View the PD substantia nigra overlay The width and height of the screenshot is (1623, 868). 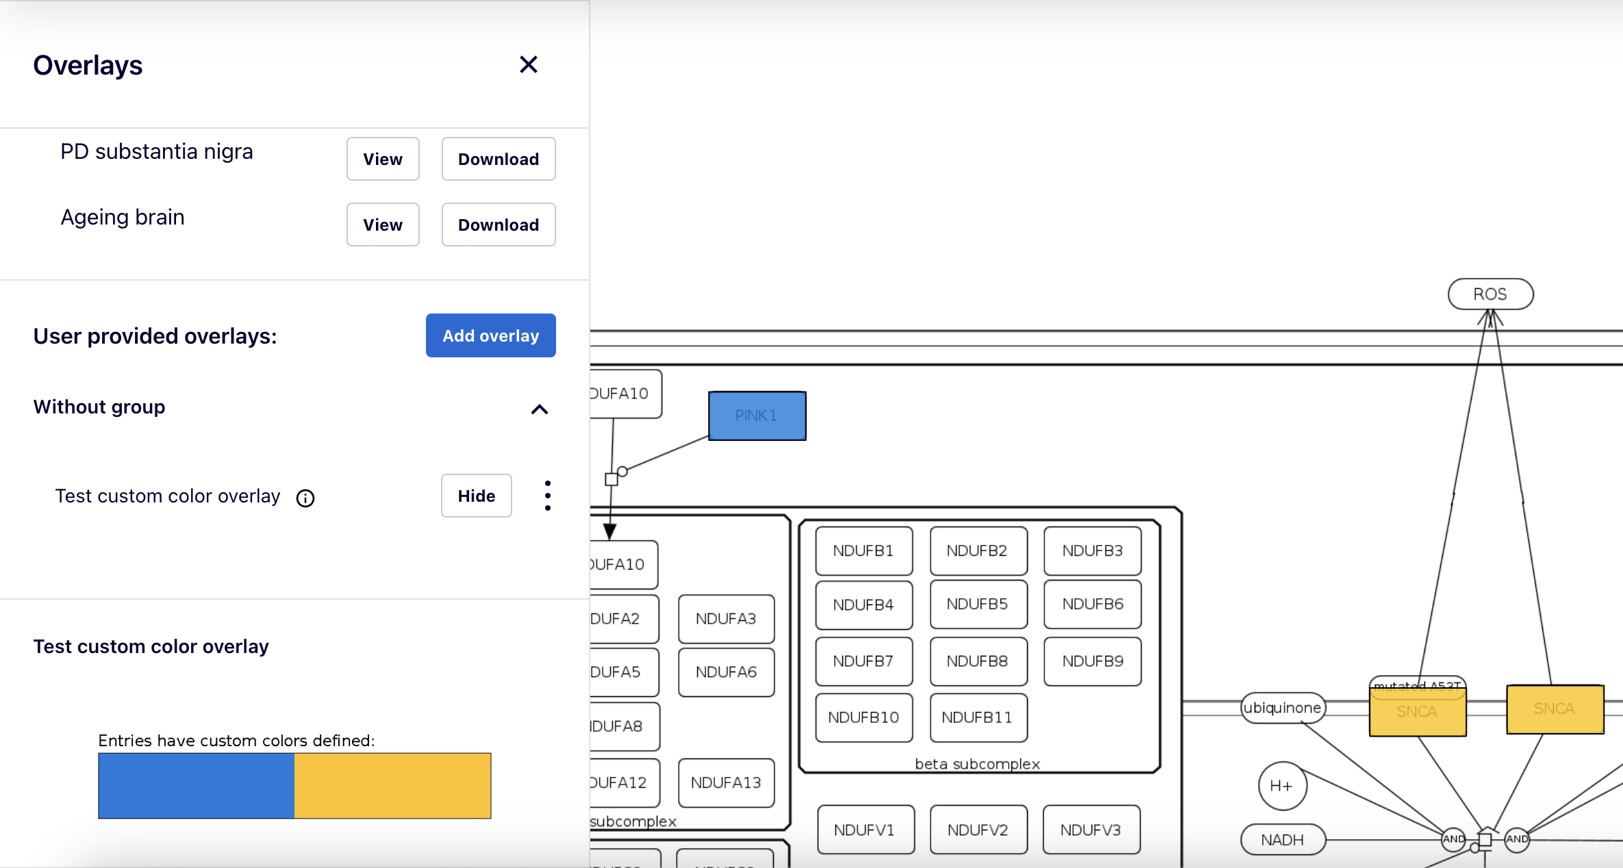pos(382,159)
